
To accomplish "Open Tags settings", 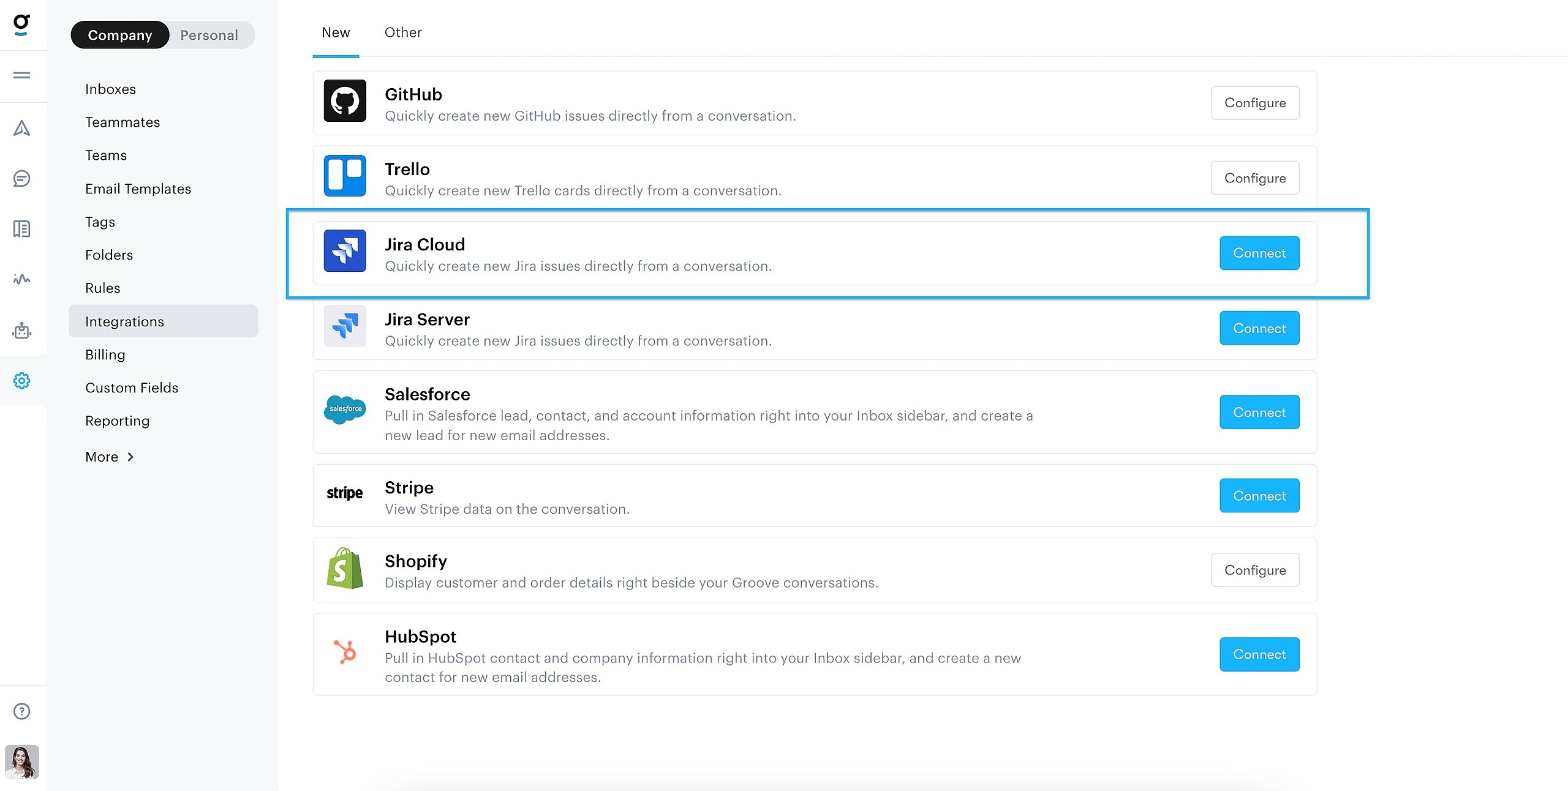I will [100, 222].
